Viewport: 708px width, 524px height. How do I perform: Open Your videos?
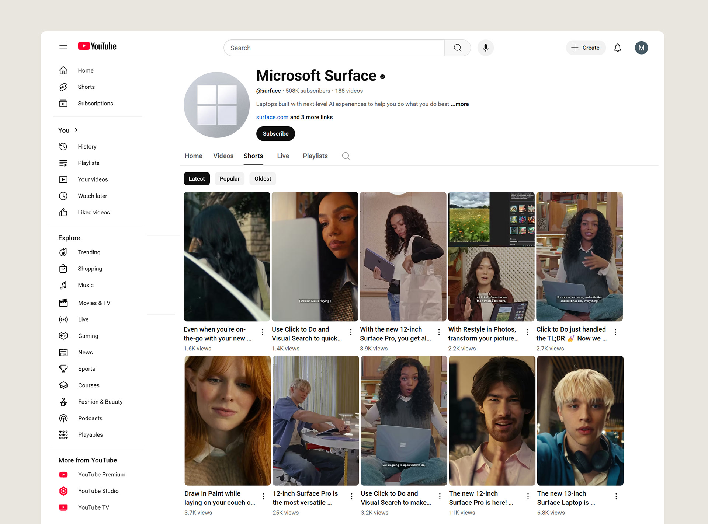[x=93, y=179]
